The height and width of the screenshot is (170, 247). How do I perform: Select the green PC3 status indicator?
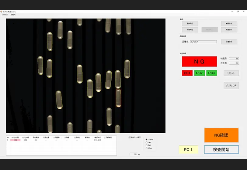(x=211, y=73)
